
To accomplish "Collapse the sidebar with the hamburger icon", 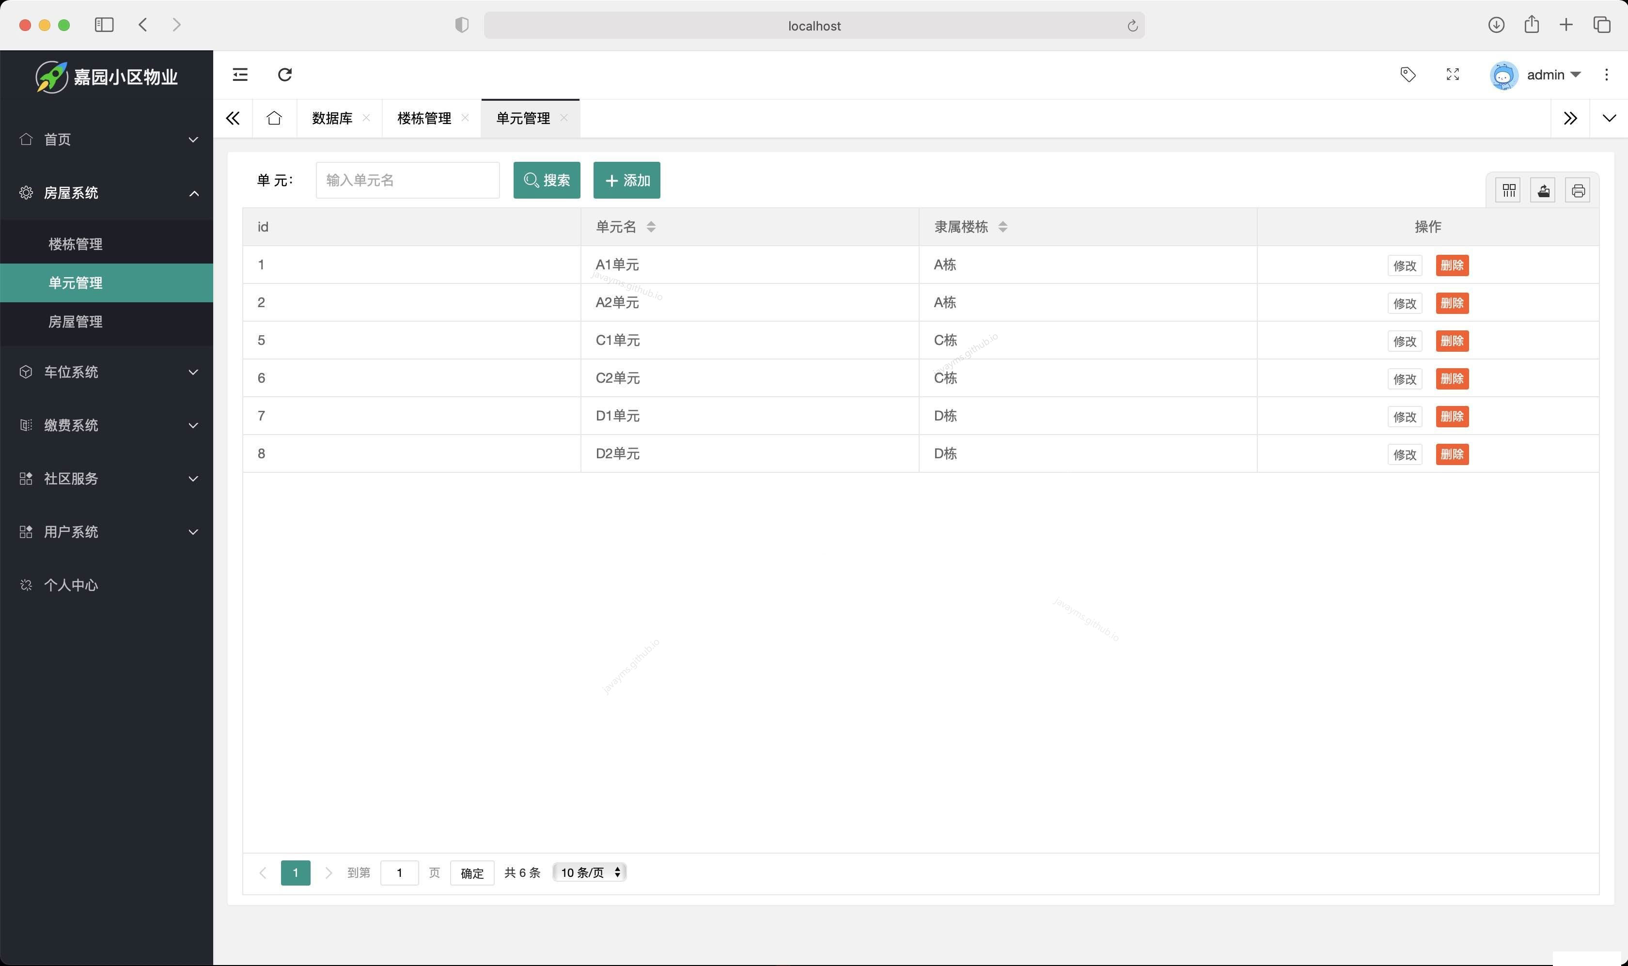I will (x=239, y=75).
